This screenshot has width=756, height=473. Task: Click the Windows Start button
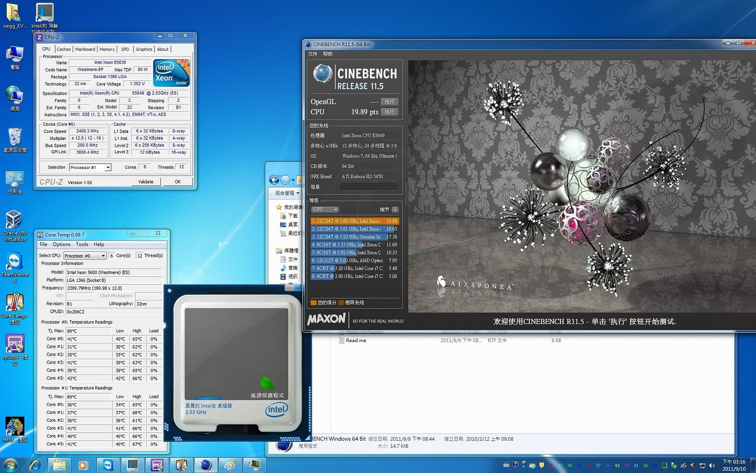[x=10, y=465]
